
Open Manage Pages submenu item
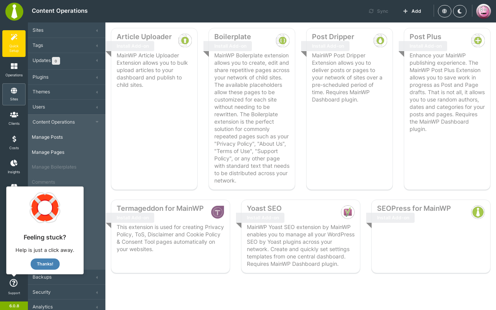[x=48, y=152]
